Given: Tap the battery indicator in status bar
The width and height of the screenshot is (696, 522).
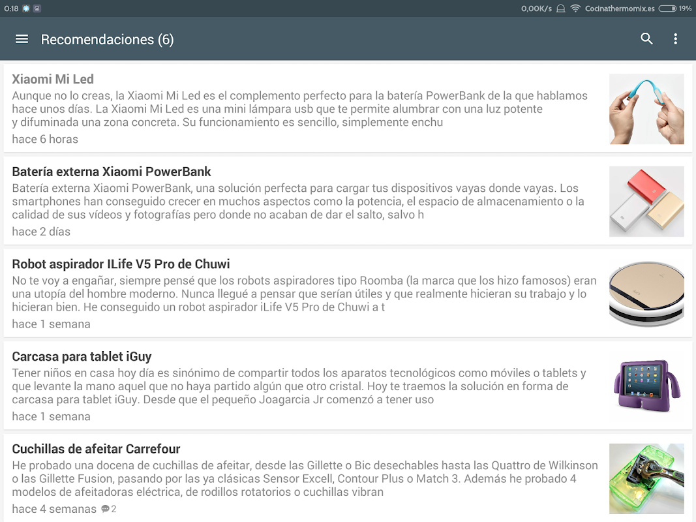Looking at the screenshot, I should pos(667,8).
